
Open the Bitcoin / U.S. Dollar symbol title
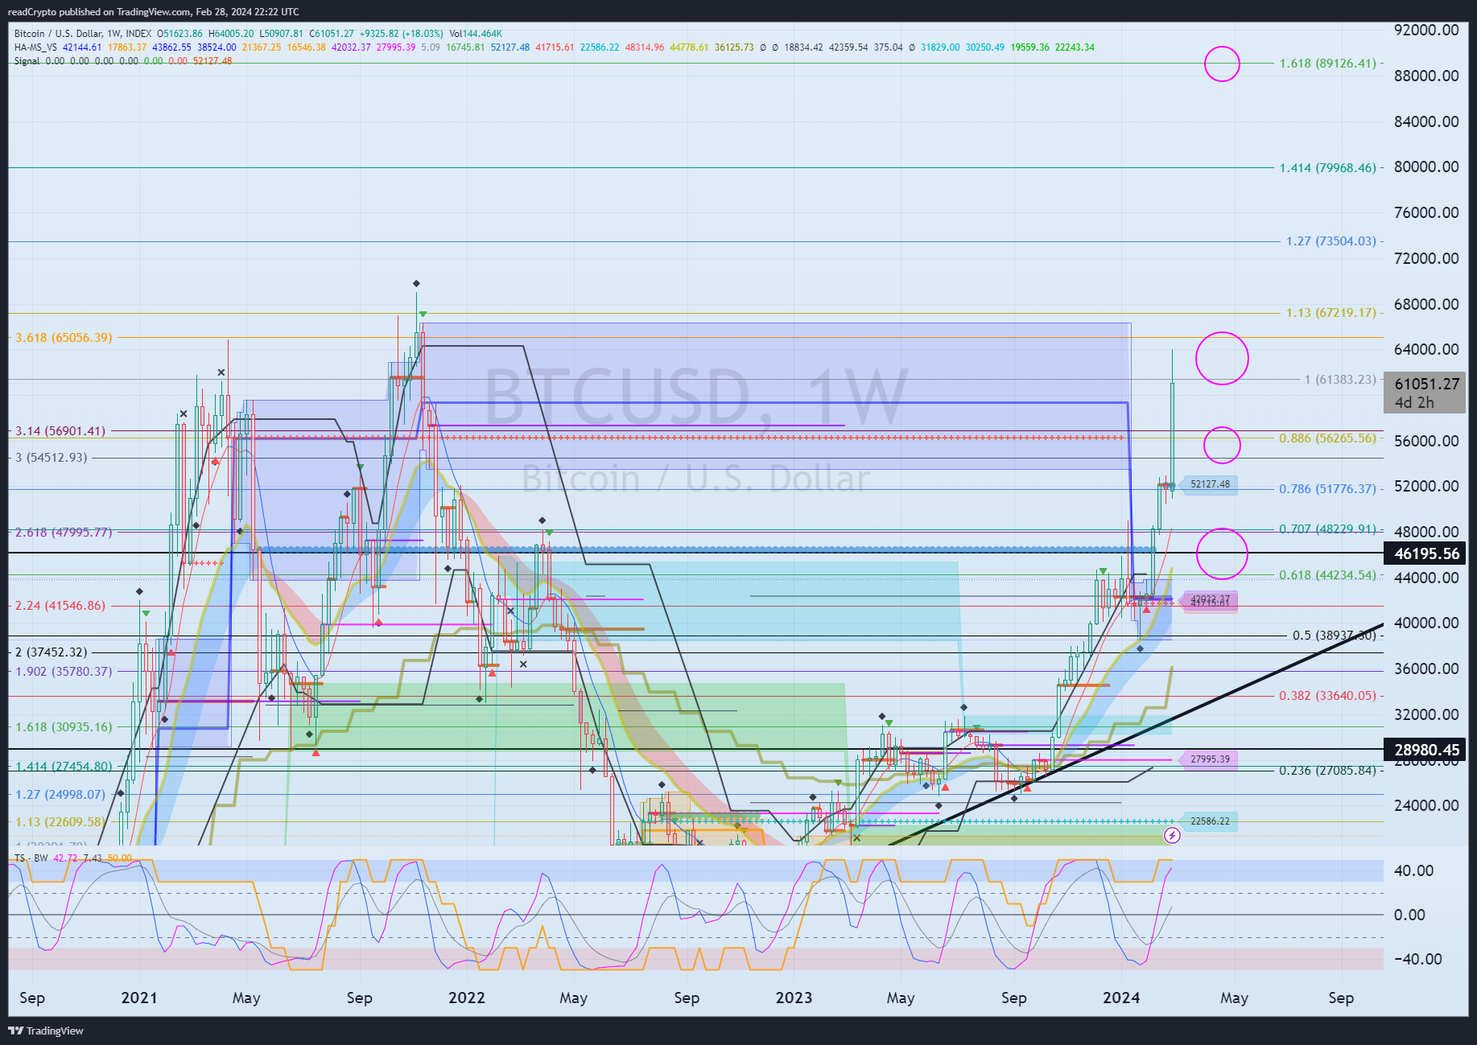[x=59, y=34]
